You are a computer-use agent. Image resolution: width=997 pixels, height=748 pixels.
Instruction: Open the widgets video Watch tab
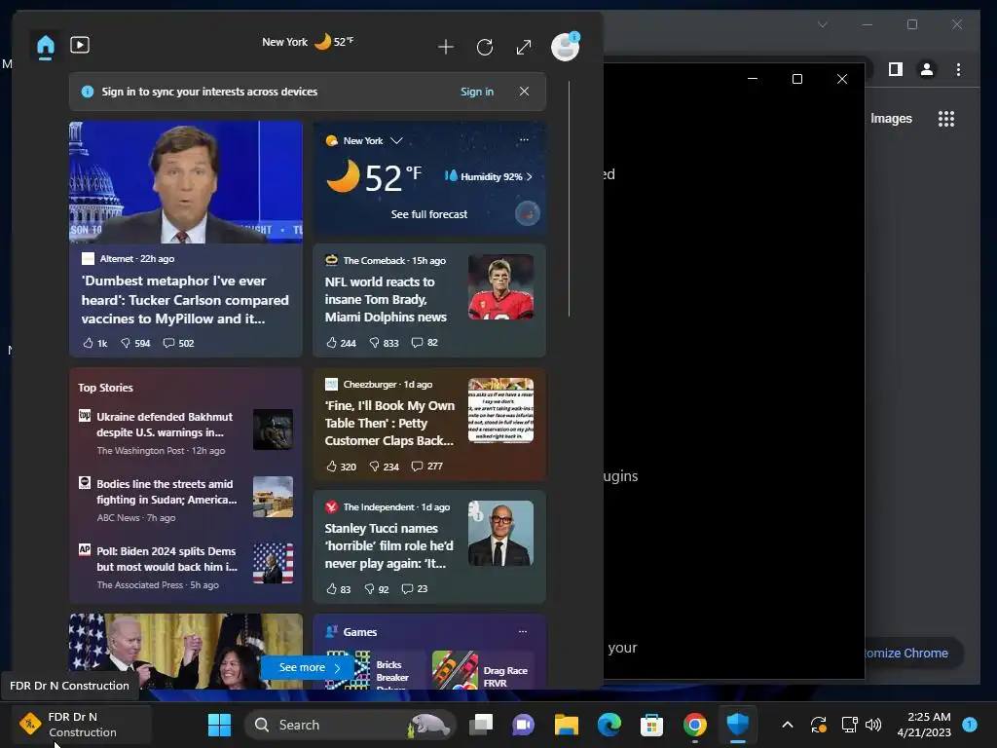80,45
